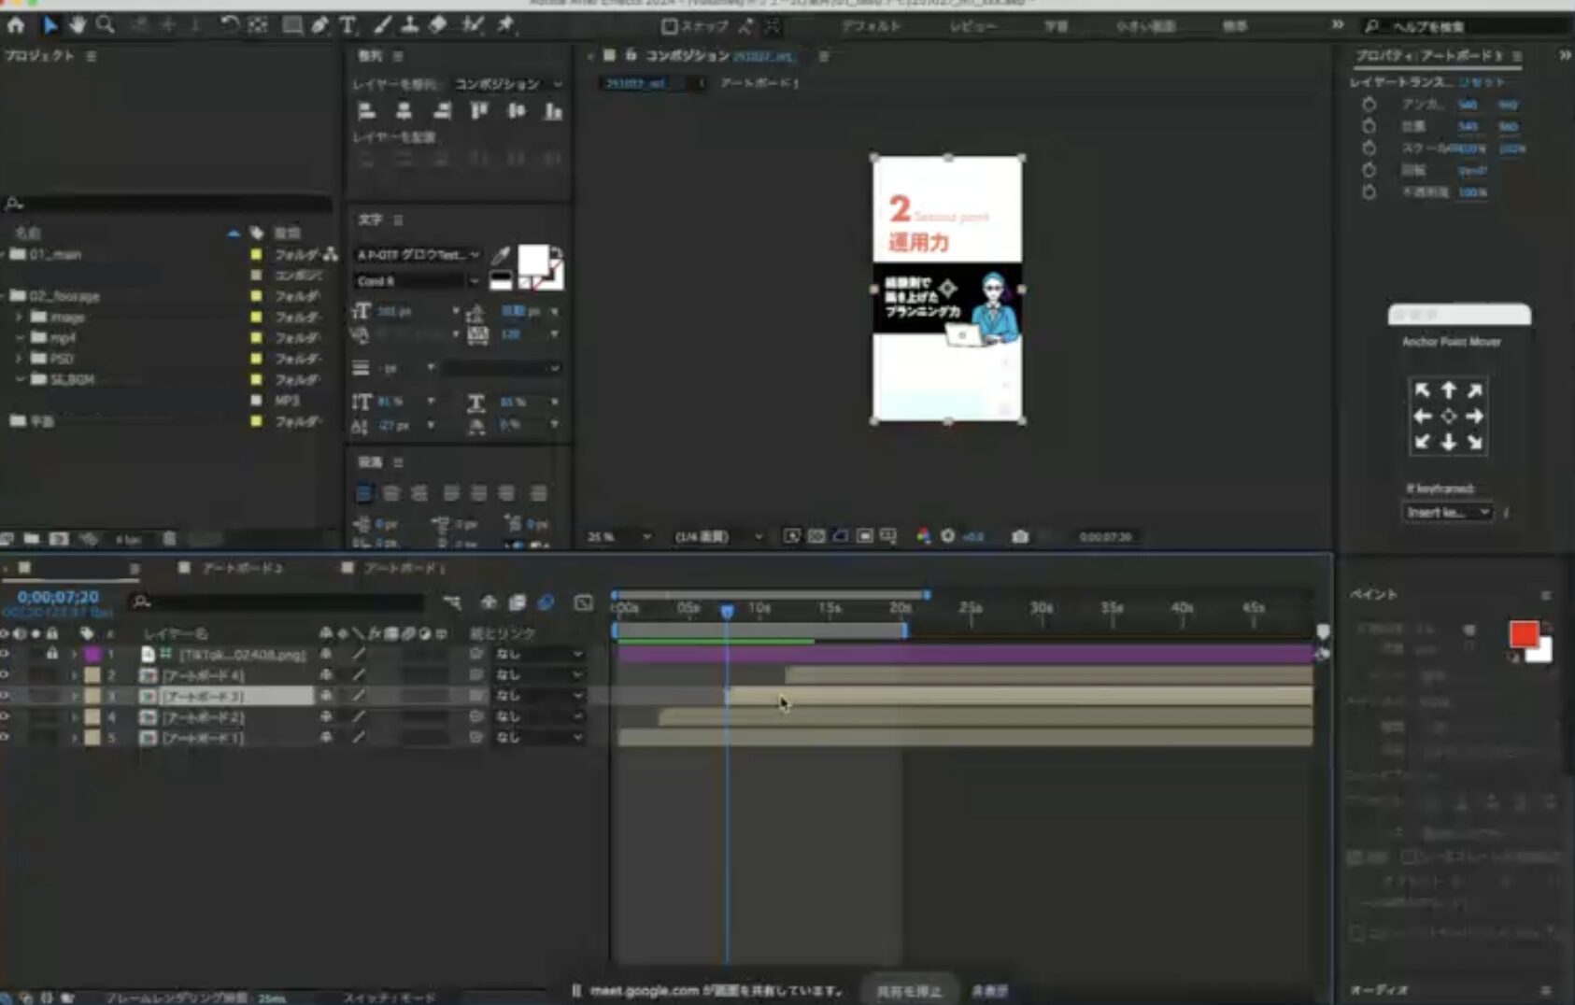Enable the スナップ snapping checkbox
Screen dimensions: 1575x1005
click(669, 26)
